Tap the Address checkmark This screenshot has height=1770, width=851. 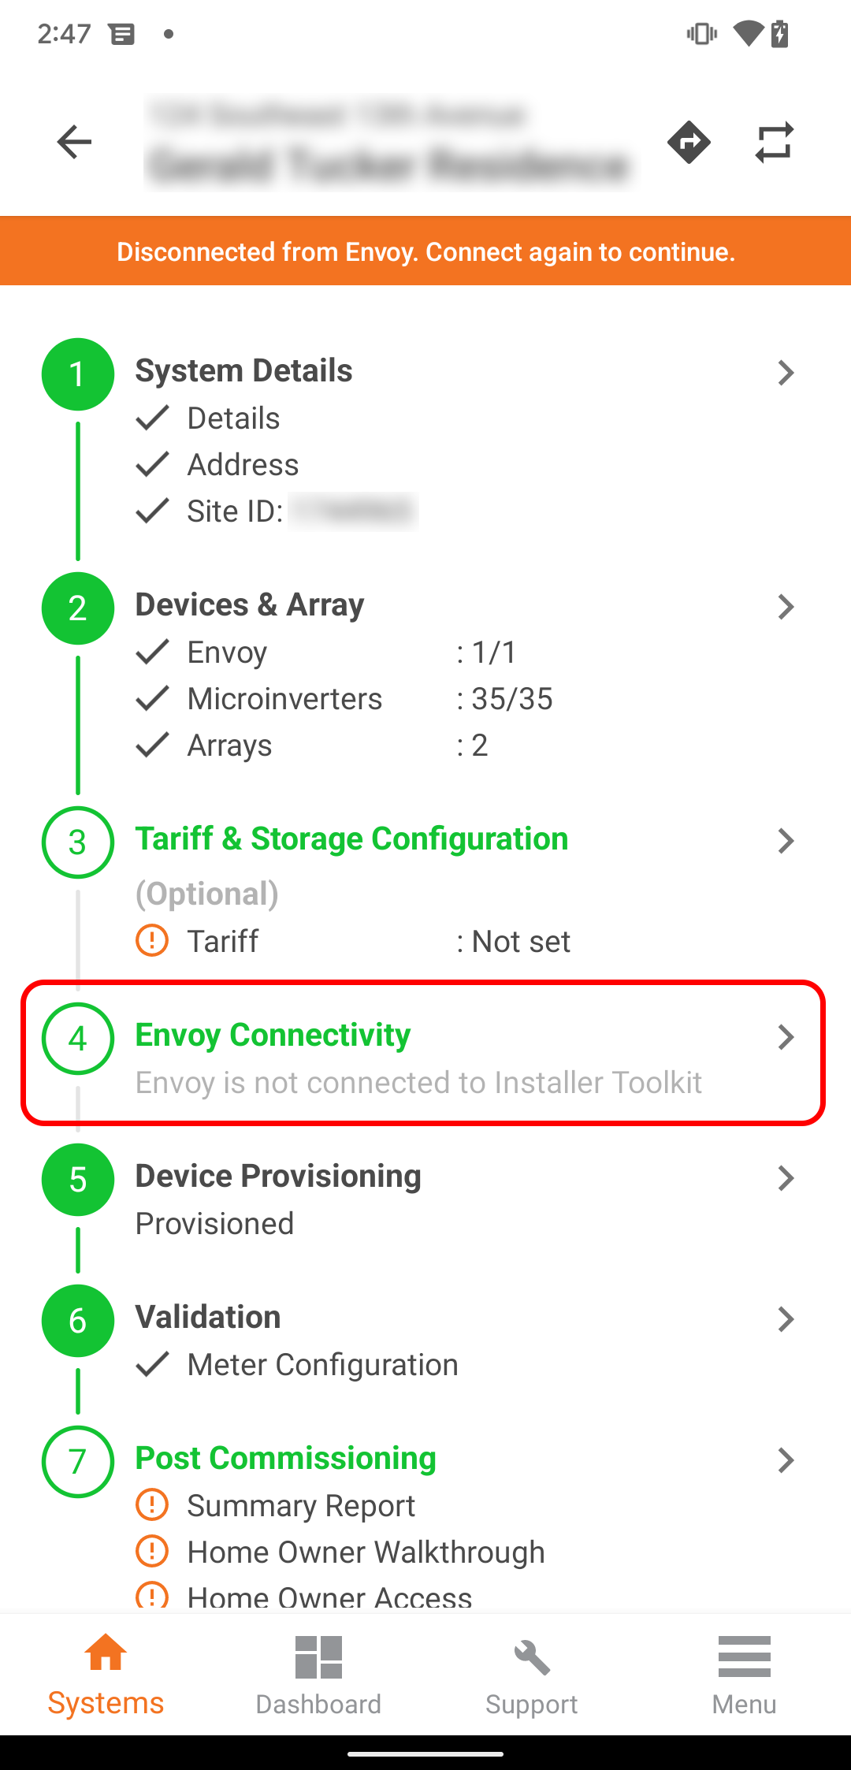(152, 464)
